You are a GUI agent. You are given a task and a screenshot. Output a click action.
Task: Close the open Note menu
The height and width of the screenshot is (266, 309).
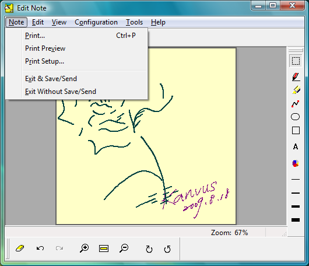16,22
